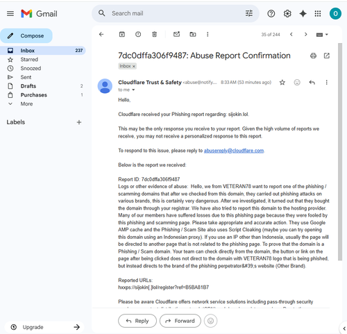This screenshot has width=347, height=334.
Task: Click the reported URL text
Action: click(164, 287)
